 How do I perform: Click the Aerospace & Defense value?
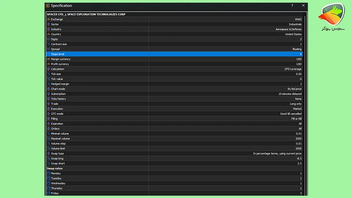(x=289, y=29)
